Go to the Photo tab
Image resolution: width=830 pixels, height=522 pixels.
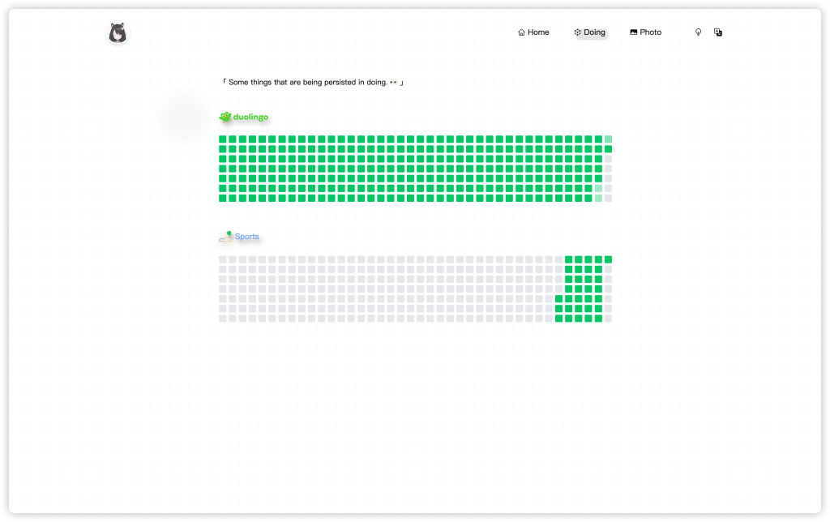(x=650, y=32)
